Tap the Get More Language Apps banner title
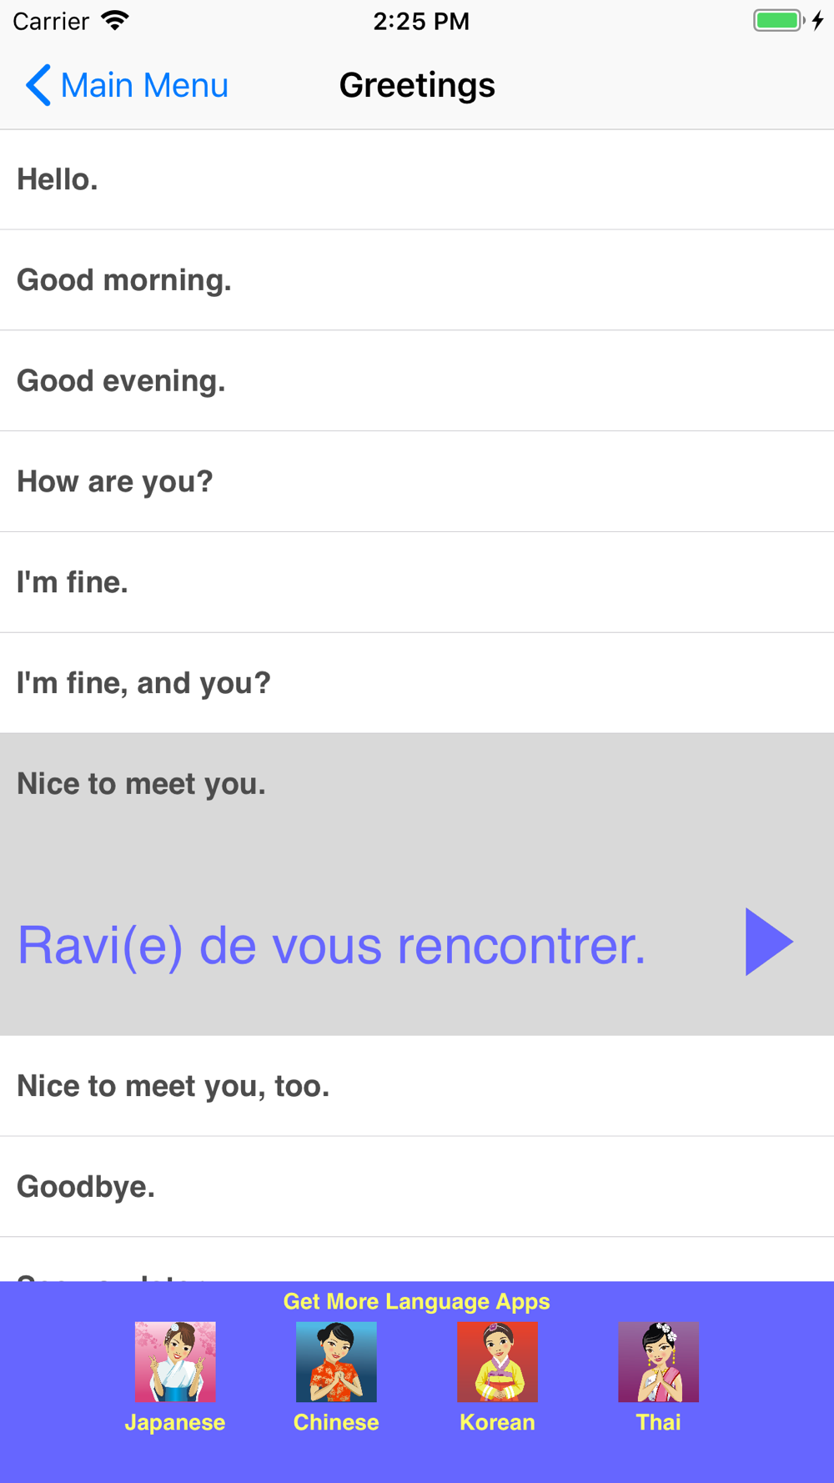Screen dimensions: 834x1483 click(x=417, y=1301)
